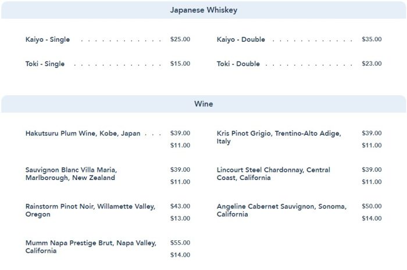The height and width of the screenshot is (270, 407).
Task: Open Sauvignon Blanc Villa Maria item
Action: pyautogui.click(x=72, y=174)
